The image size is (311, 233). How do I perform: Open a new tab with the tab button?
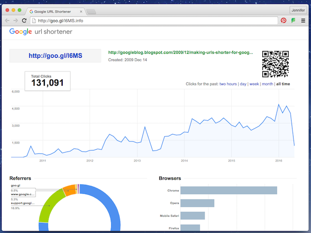point(91,12)
